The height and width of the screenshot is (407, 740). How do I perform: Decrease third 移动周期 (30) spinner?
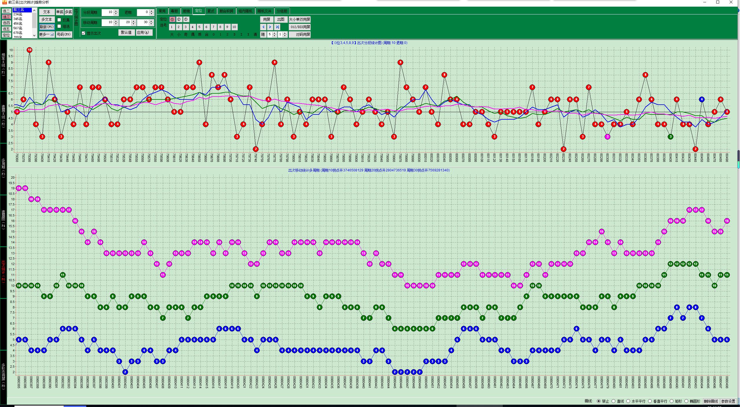151,24
